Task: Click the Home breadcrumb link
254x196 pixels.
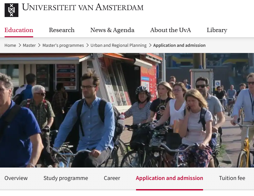Action: pyautogui.click(x=10, y=45)
